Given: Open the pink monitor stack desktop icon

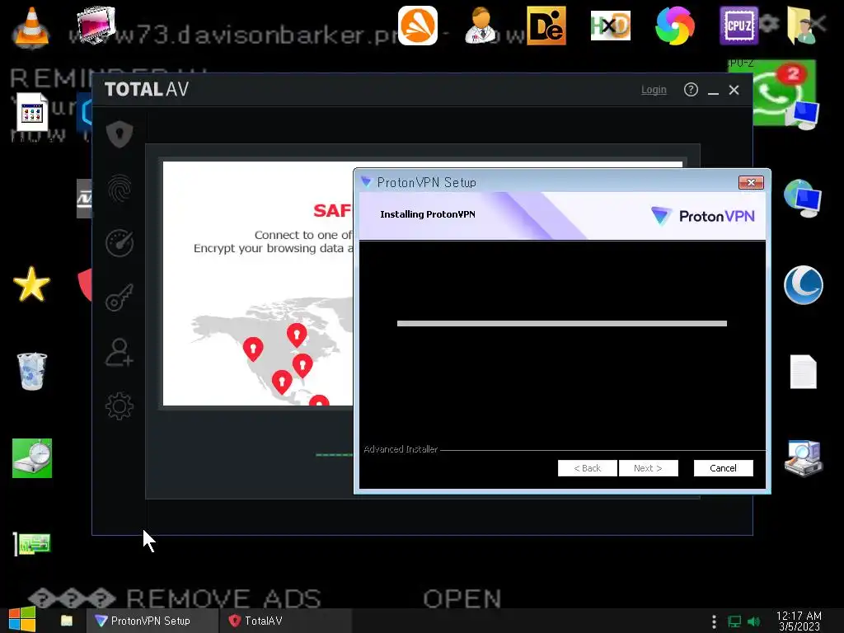Looking at the screenshot, I should coord(96,25).
